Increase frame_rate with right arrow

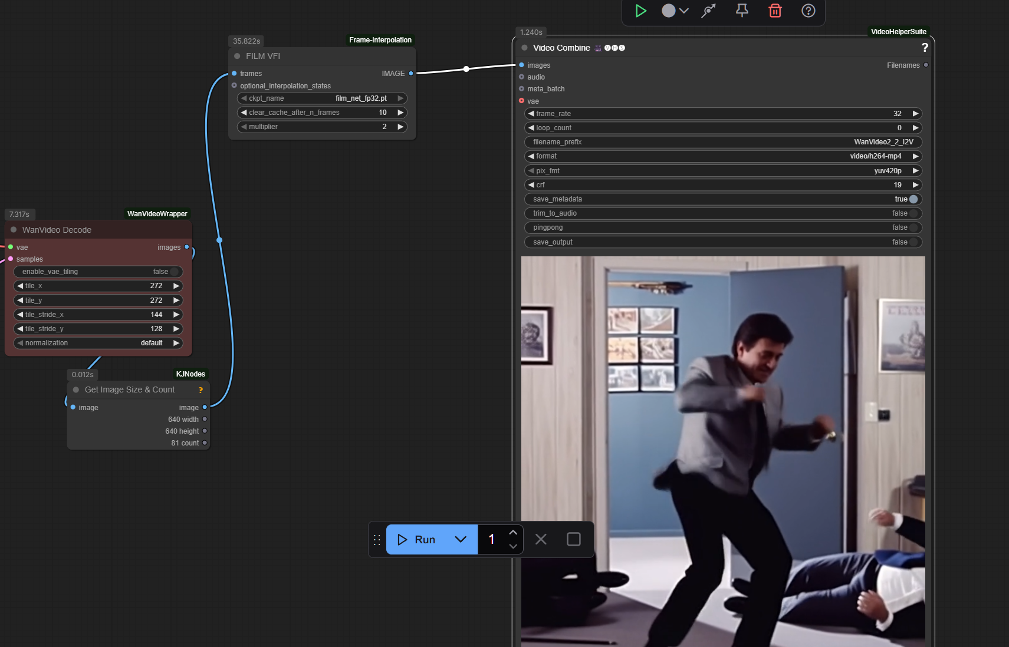915,114
